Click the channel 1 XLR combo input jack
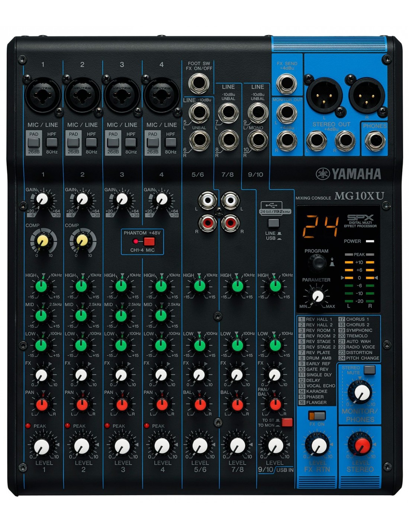 pyautogui.click(x=42, y=93)
